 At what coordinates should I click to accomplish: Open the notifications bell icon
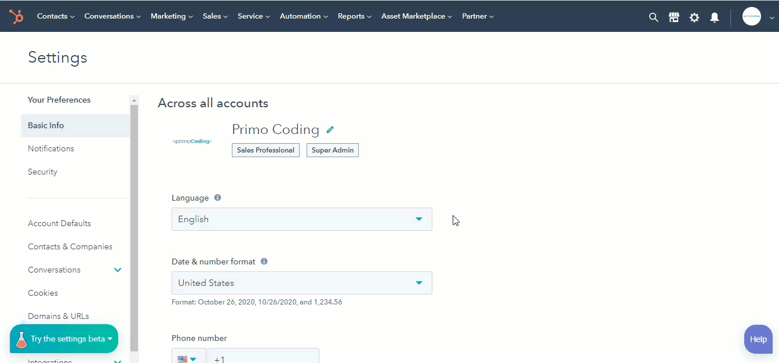point(714,17)
